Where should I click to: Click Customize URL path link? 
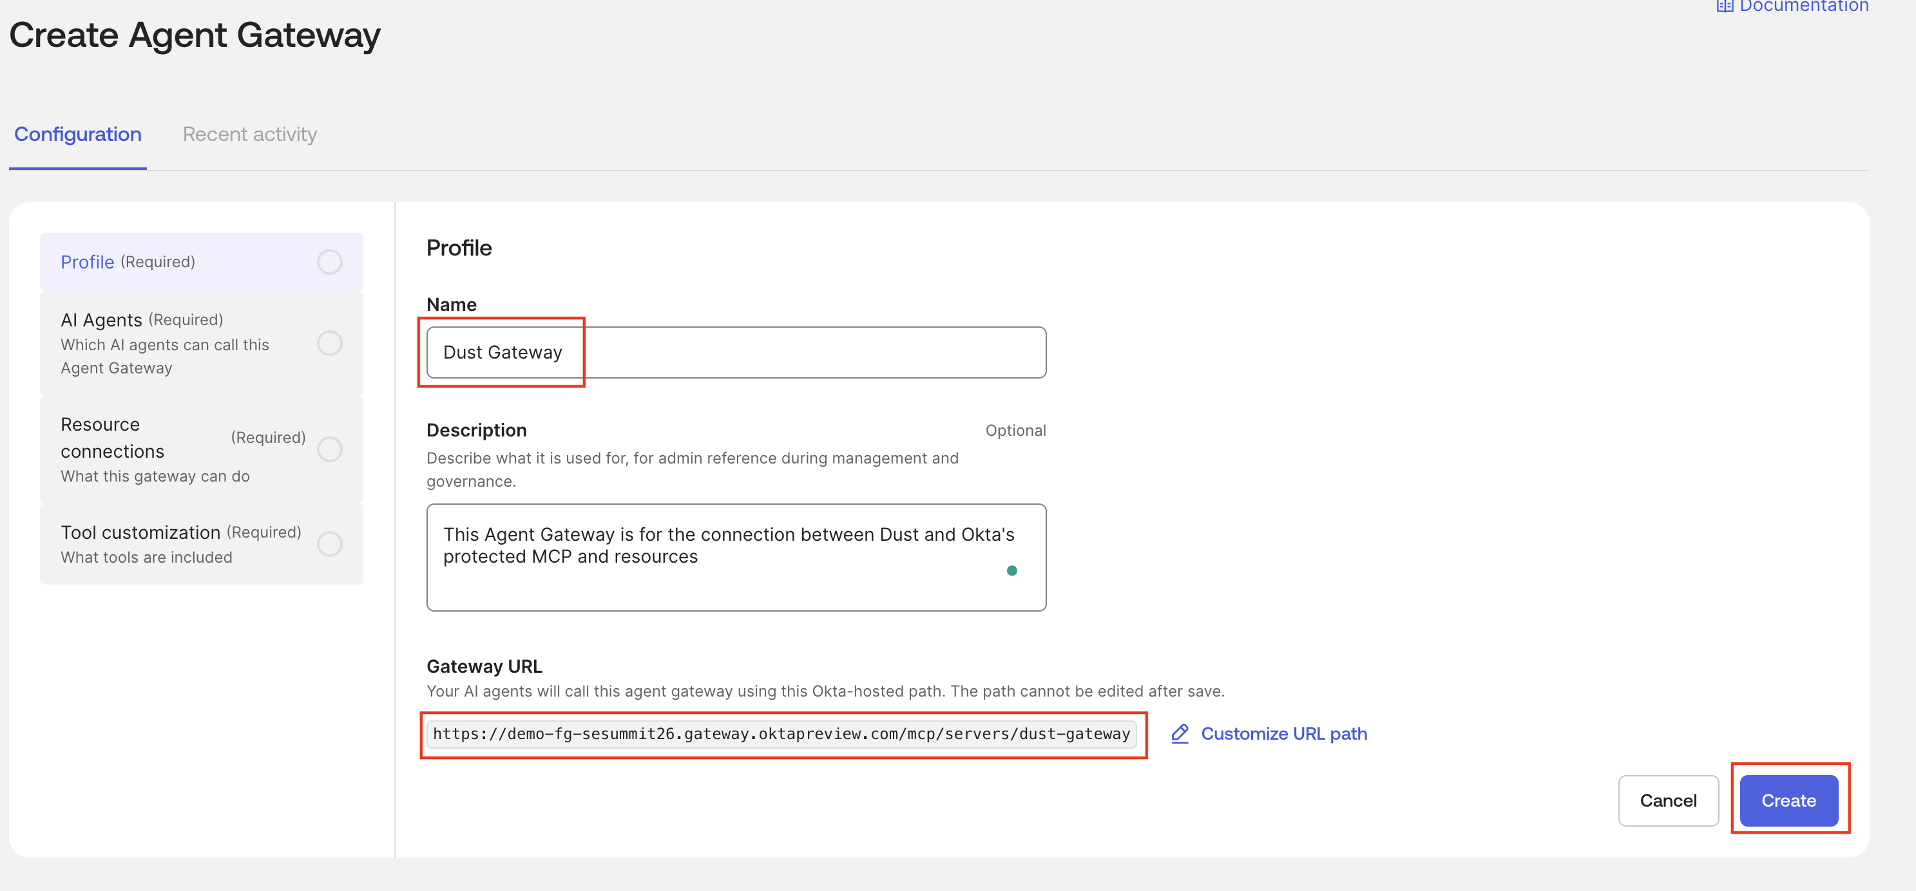click(1284, 734)
